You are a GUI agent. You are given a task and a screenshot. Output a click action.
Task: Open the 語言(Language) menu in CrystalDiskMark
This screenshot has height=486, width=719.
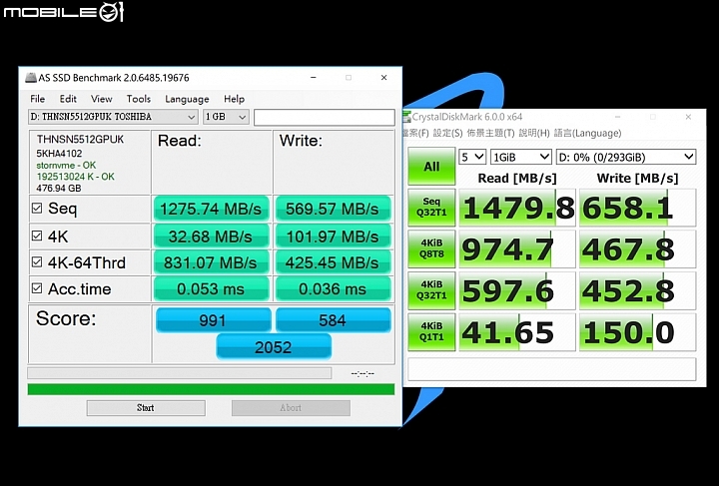click(x=588, y=134)
